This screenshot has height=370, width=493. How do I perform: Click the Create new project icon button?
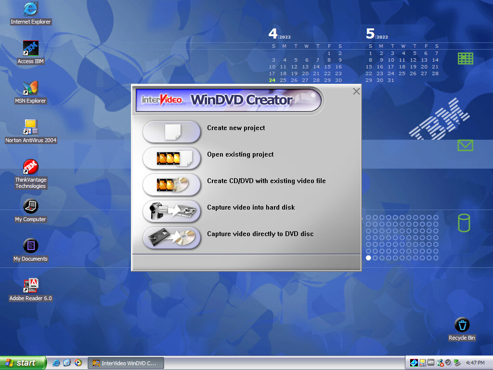(x=171, y=132)
